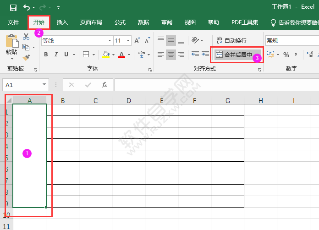Toggle Italic formatting
The height and width of the screenshot is (230, 319).
tap(56, 55)
